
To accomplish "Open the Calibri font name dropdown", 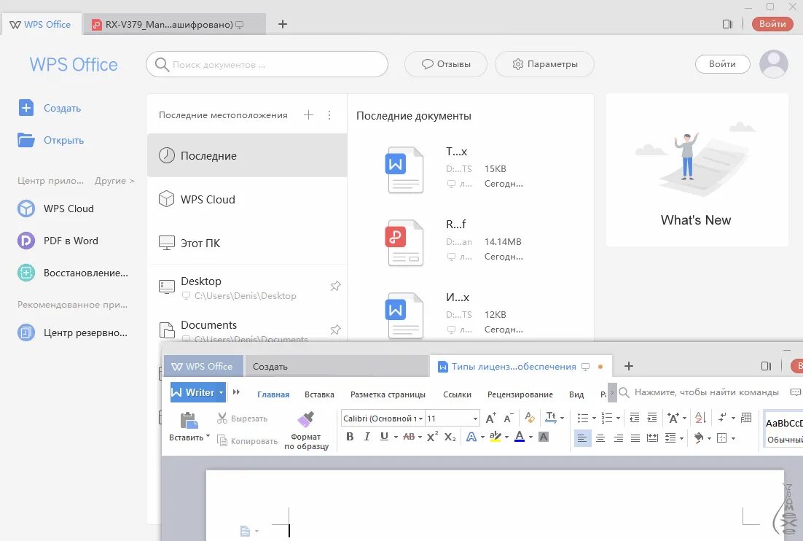I will [420, 419].
